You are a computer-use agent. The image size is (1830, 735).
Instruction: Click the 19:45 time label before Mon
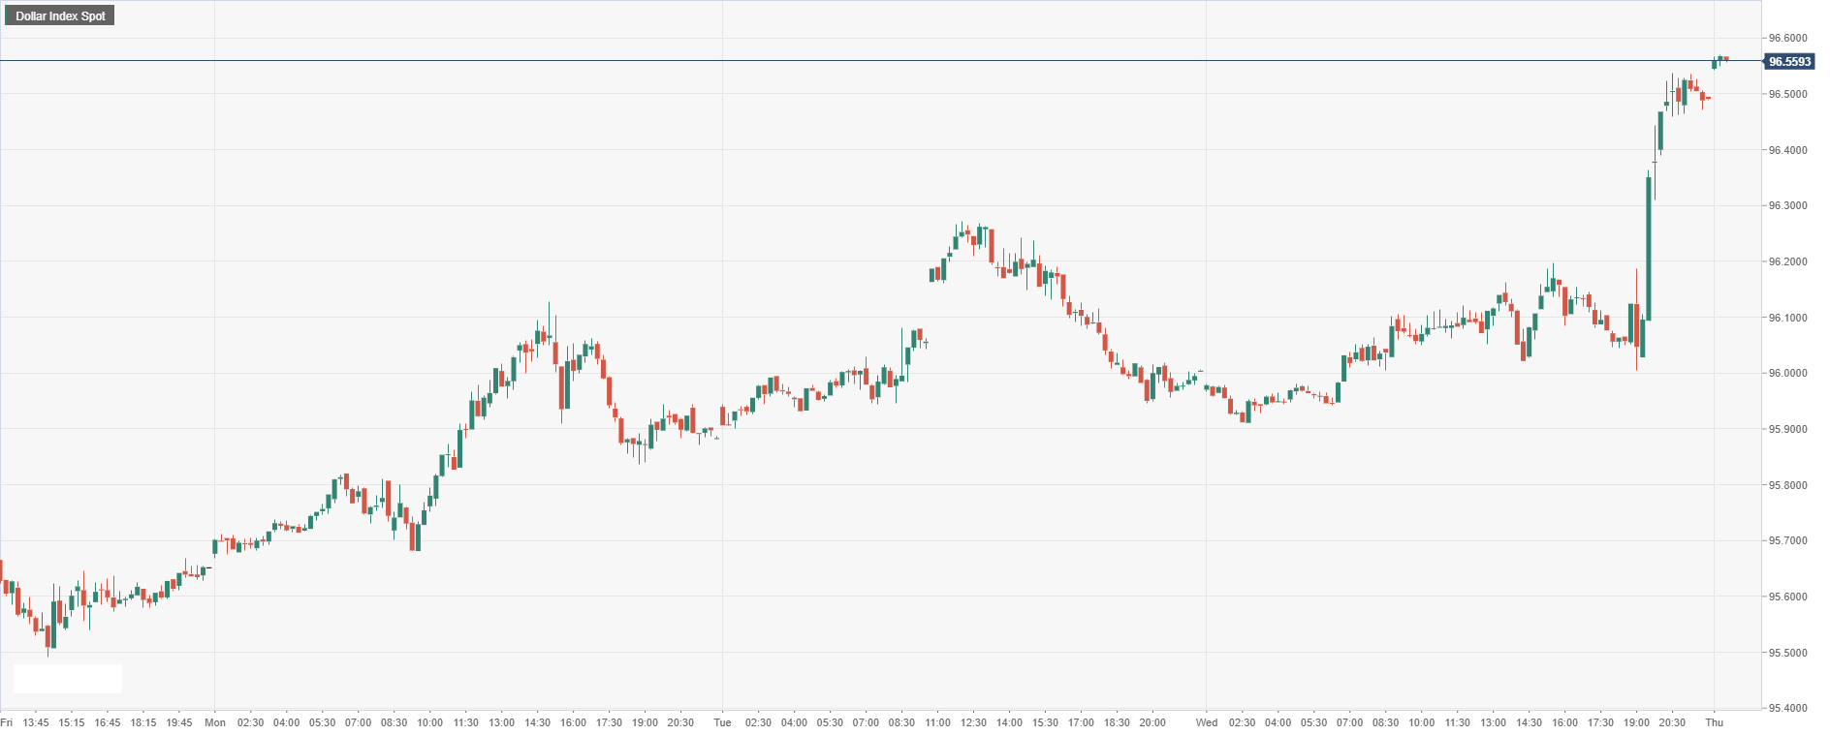tap(179, 722)
